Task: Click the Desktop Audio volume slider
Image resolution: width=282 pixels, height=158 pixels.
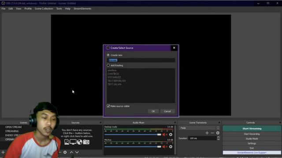Action: coord(133,135)
